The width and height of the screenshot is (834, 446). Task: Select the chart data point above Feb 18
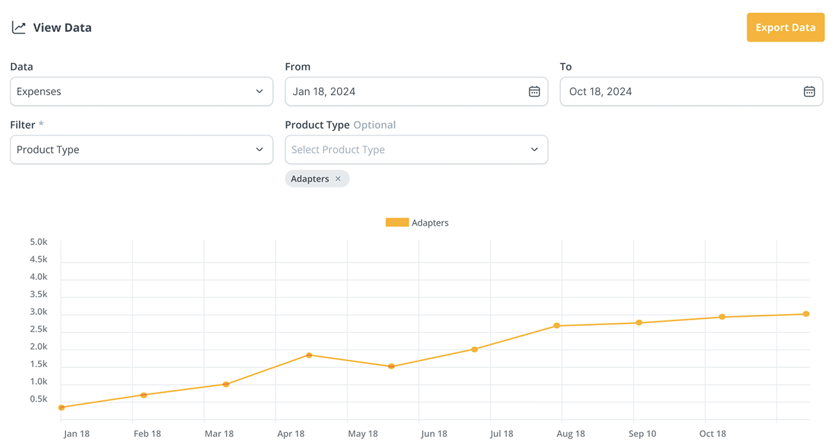tap(144, 395)
